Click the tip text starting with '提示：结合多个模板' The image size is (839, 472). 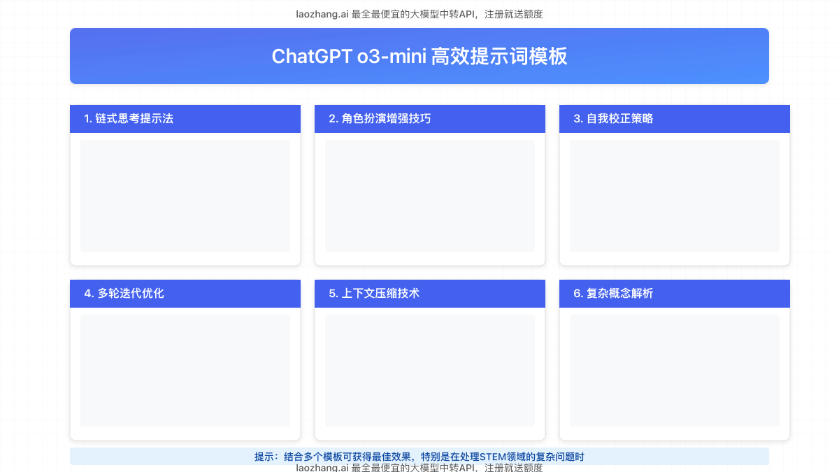tap(419, 457)
